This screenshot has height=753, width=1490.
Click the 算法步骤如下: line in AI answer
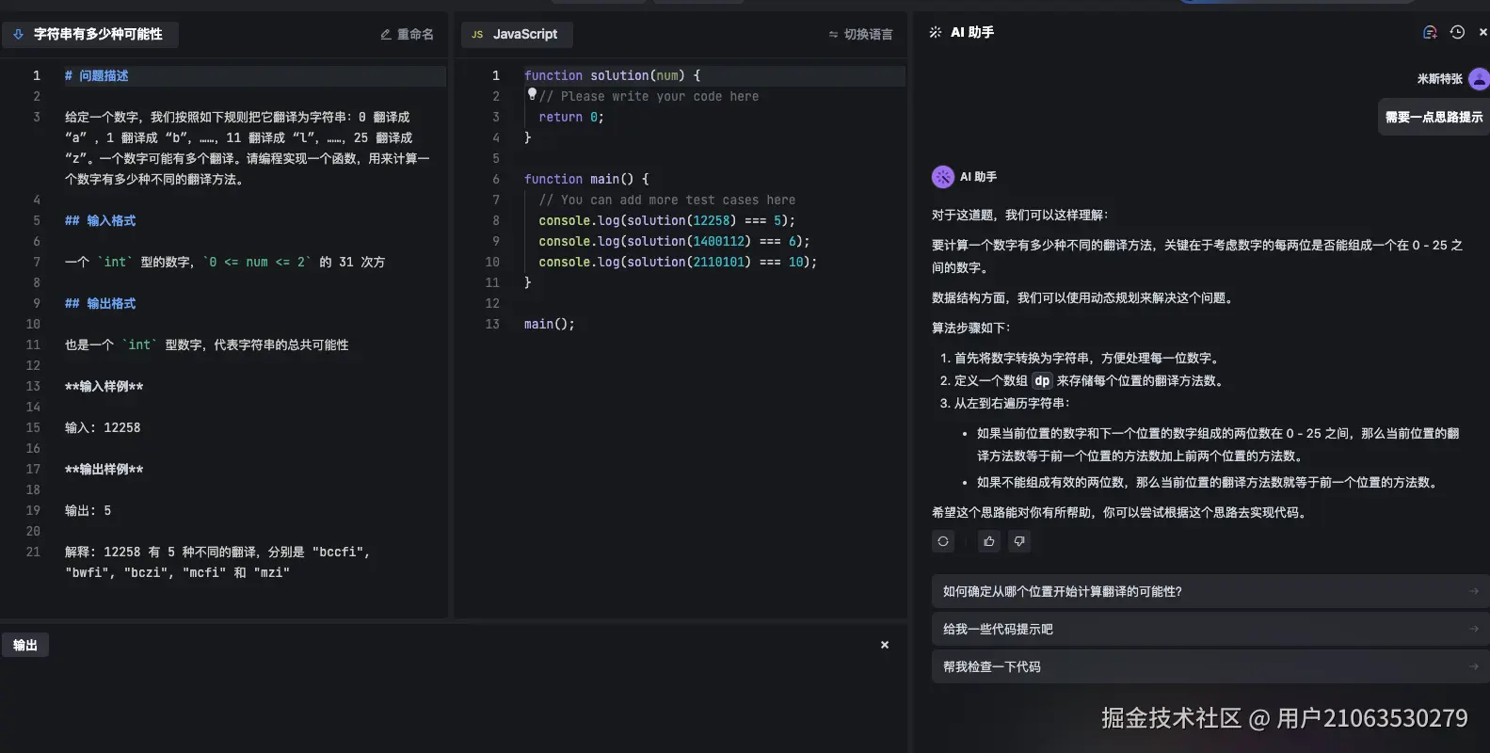pyautogui.click(x=971, y=328)
